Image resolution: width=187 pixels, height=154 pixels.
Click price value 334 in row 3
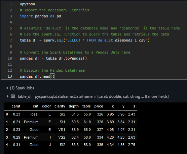[x=100, y=137]
